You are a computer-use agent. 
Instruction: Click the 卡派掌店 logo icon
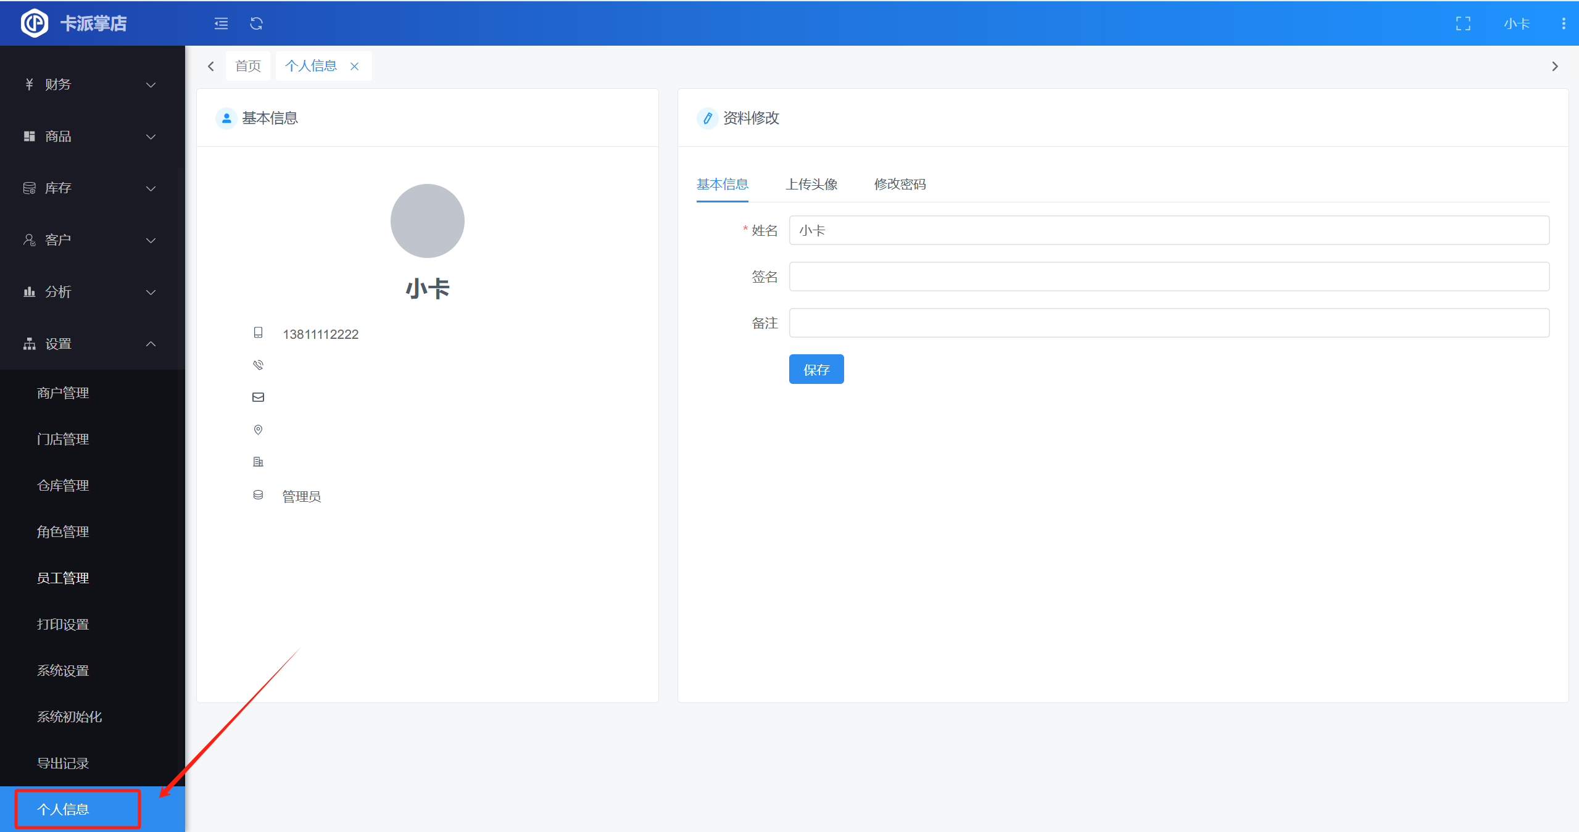coord(34,23)
